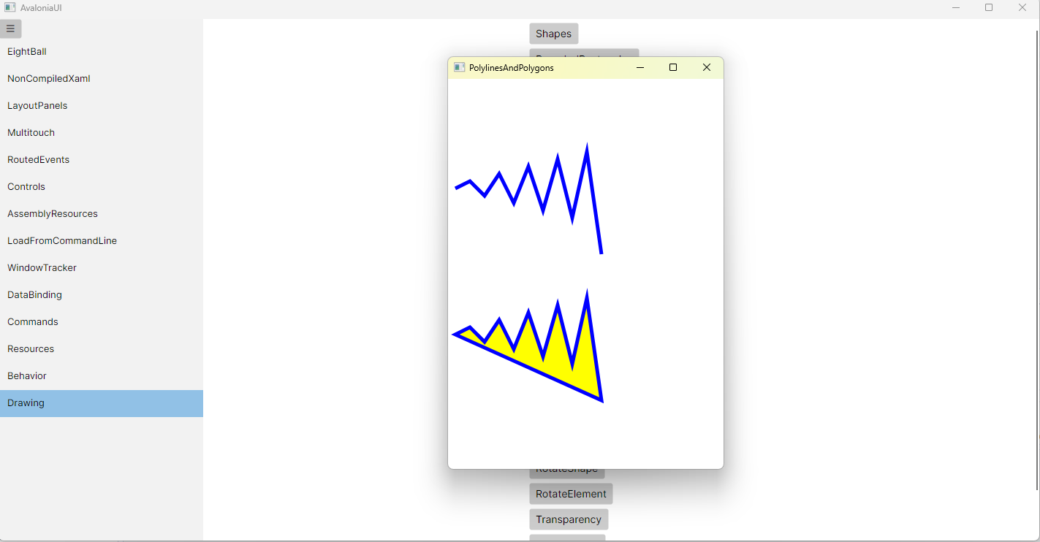Click the RotateElement button
The height and width of the screenshot is (542, 1040).
coord(571,494)
